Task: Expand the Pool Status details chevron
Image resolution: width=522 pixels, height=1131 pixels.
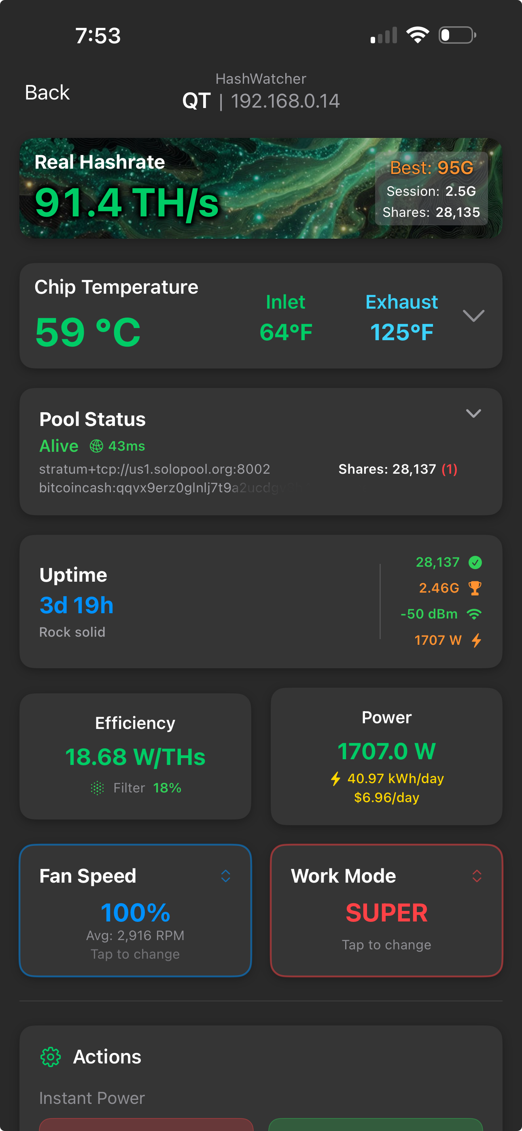Action: (473, 413)
